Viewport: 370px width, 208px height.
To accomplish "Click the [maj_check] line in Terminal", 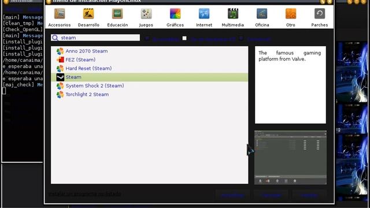I will (x=23, y=85).
